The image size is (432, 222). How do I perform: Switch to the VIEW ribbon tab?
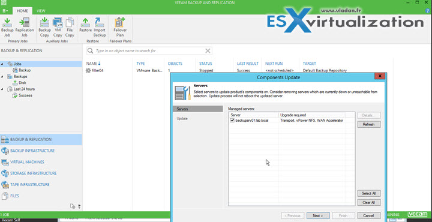(x=41, y=11)
